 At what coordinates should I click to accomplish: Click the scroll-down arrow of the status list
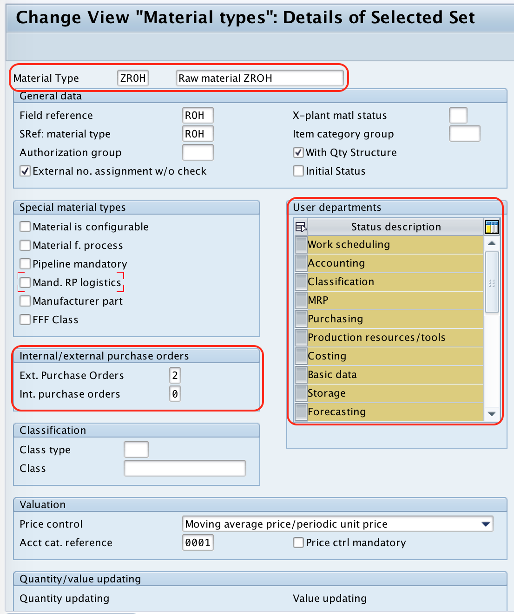(x=492, y=414)
